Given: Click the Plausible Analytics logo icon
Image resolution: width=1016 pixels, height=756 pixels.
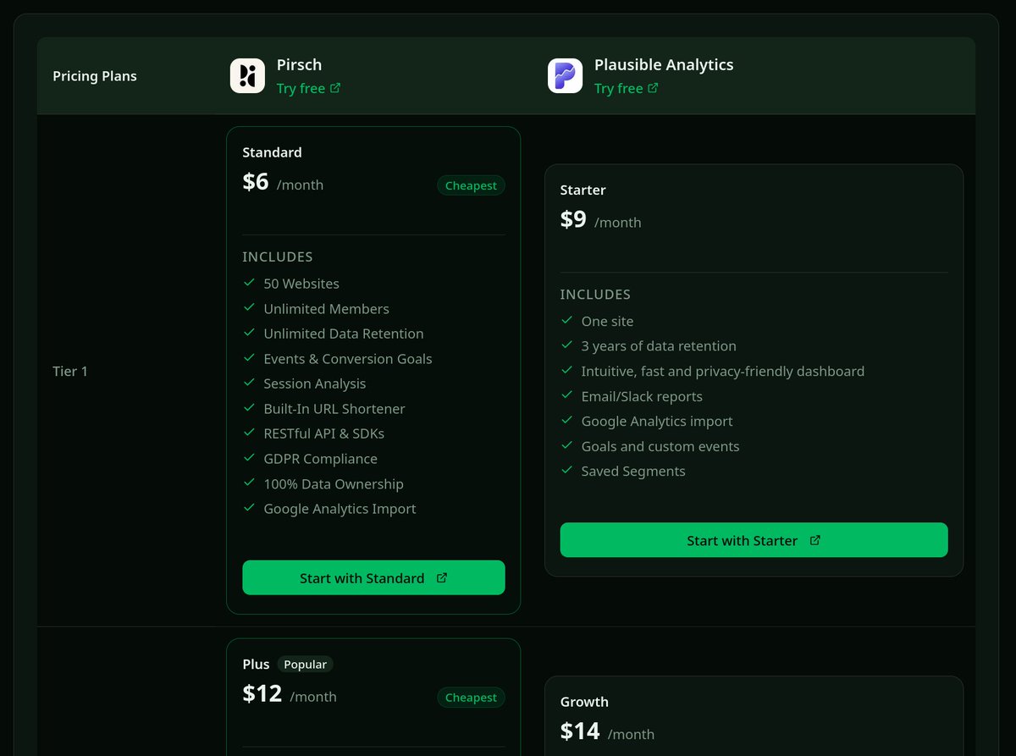Looking at the screenshot, I should point(565,75).
